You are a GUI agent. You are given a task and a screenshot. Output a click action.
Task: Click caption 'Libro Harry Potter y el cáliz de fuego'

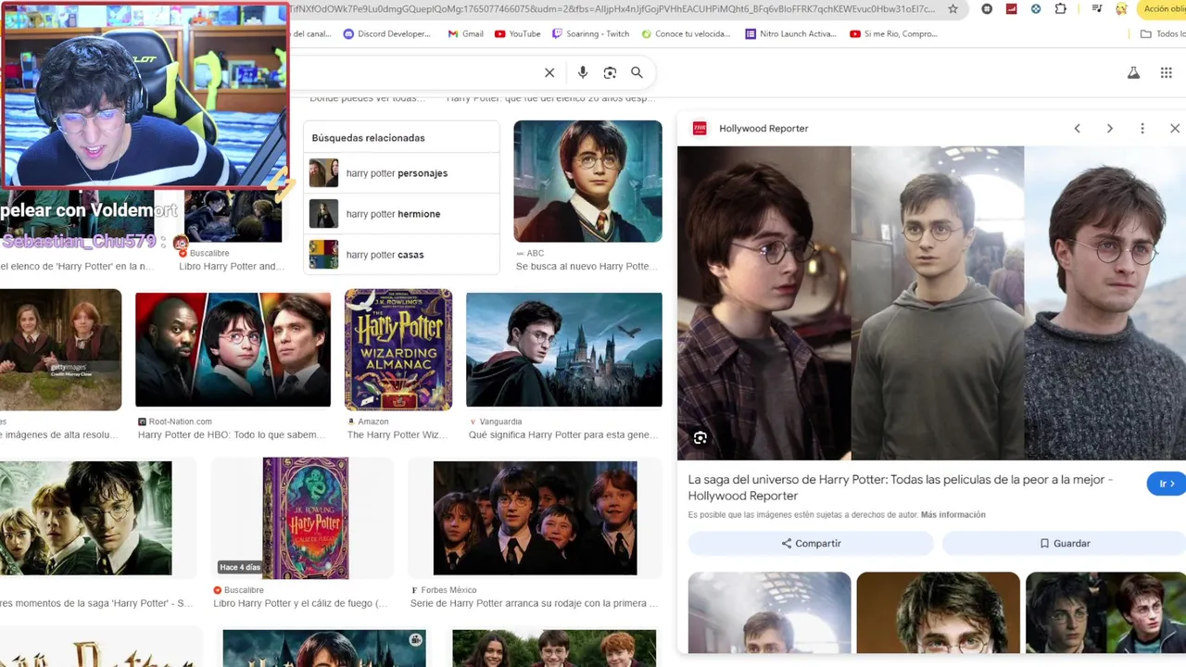(300, 604)
